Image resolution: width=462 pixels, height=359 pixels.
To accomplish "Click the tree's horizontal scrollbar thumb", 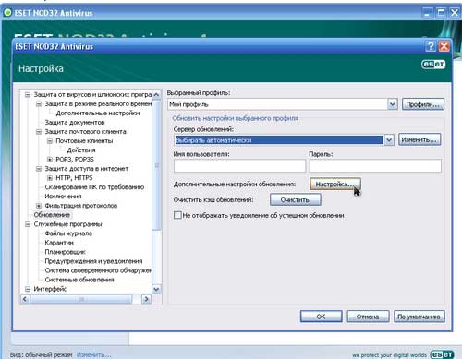I will 81,299.
